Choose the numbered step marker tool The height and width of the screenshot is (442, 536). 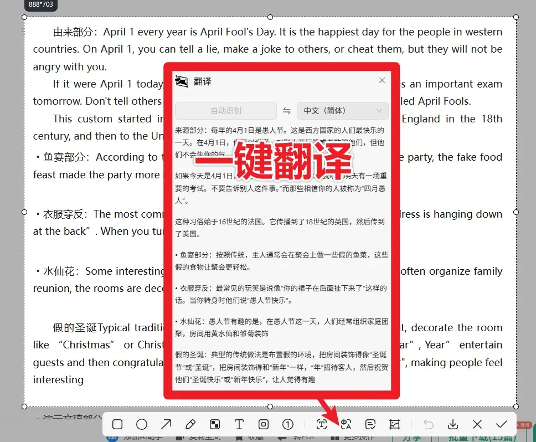[288, 424]
